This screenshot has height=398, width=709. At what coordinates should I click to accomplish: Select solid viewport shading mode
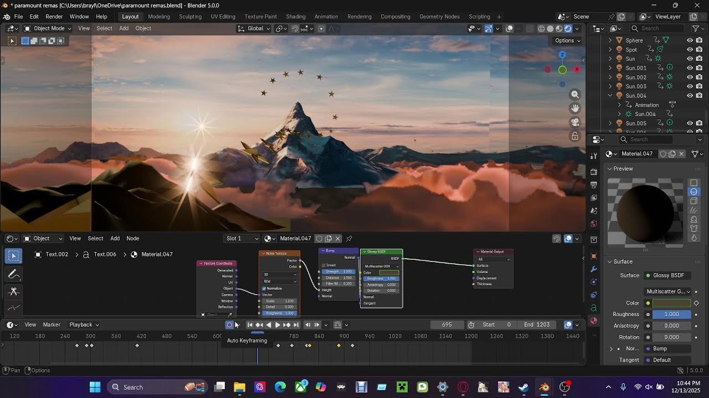click(x=550, y=28)
